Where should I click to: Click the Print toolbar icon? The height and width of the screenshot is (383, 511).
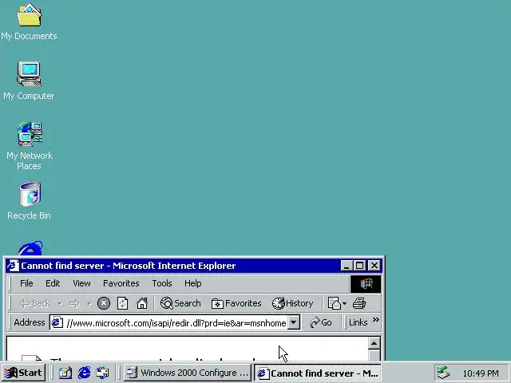(359, 303)
